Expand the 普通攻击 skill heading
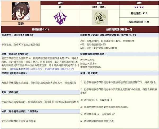The image size is (159, 129). [x=19, y=34]
